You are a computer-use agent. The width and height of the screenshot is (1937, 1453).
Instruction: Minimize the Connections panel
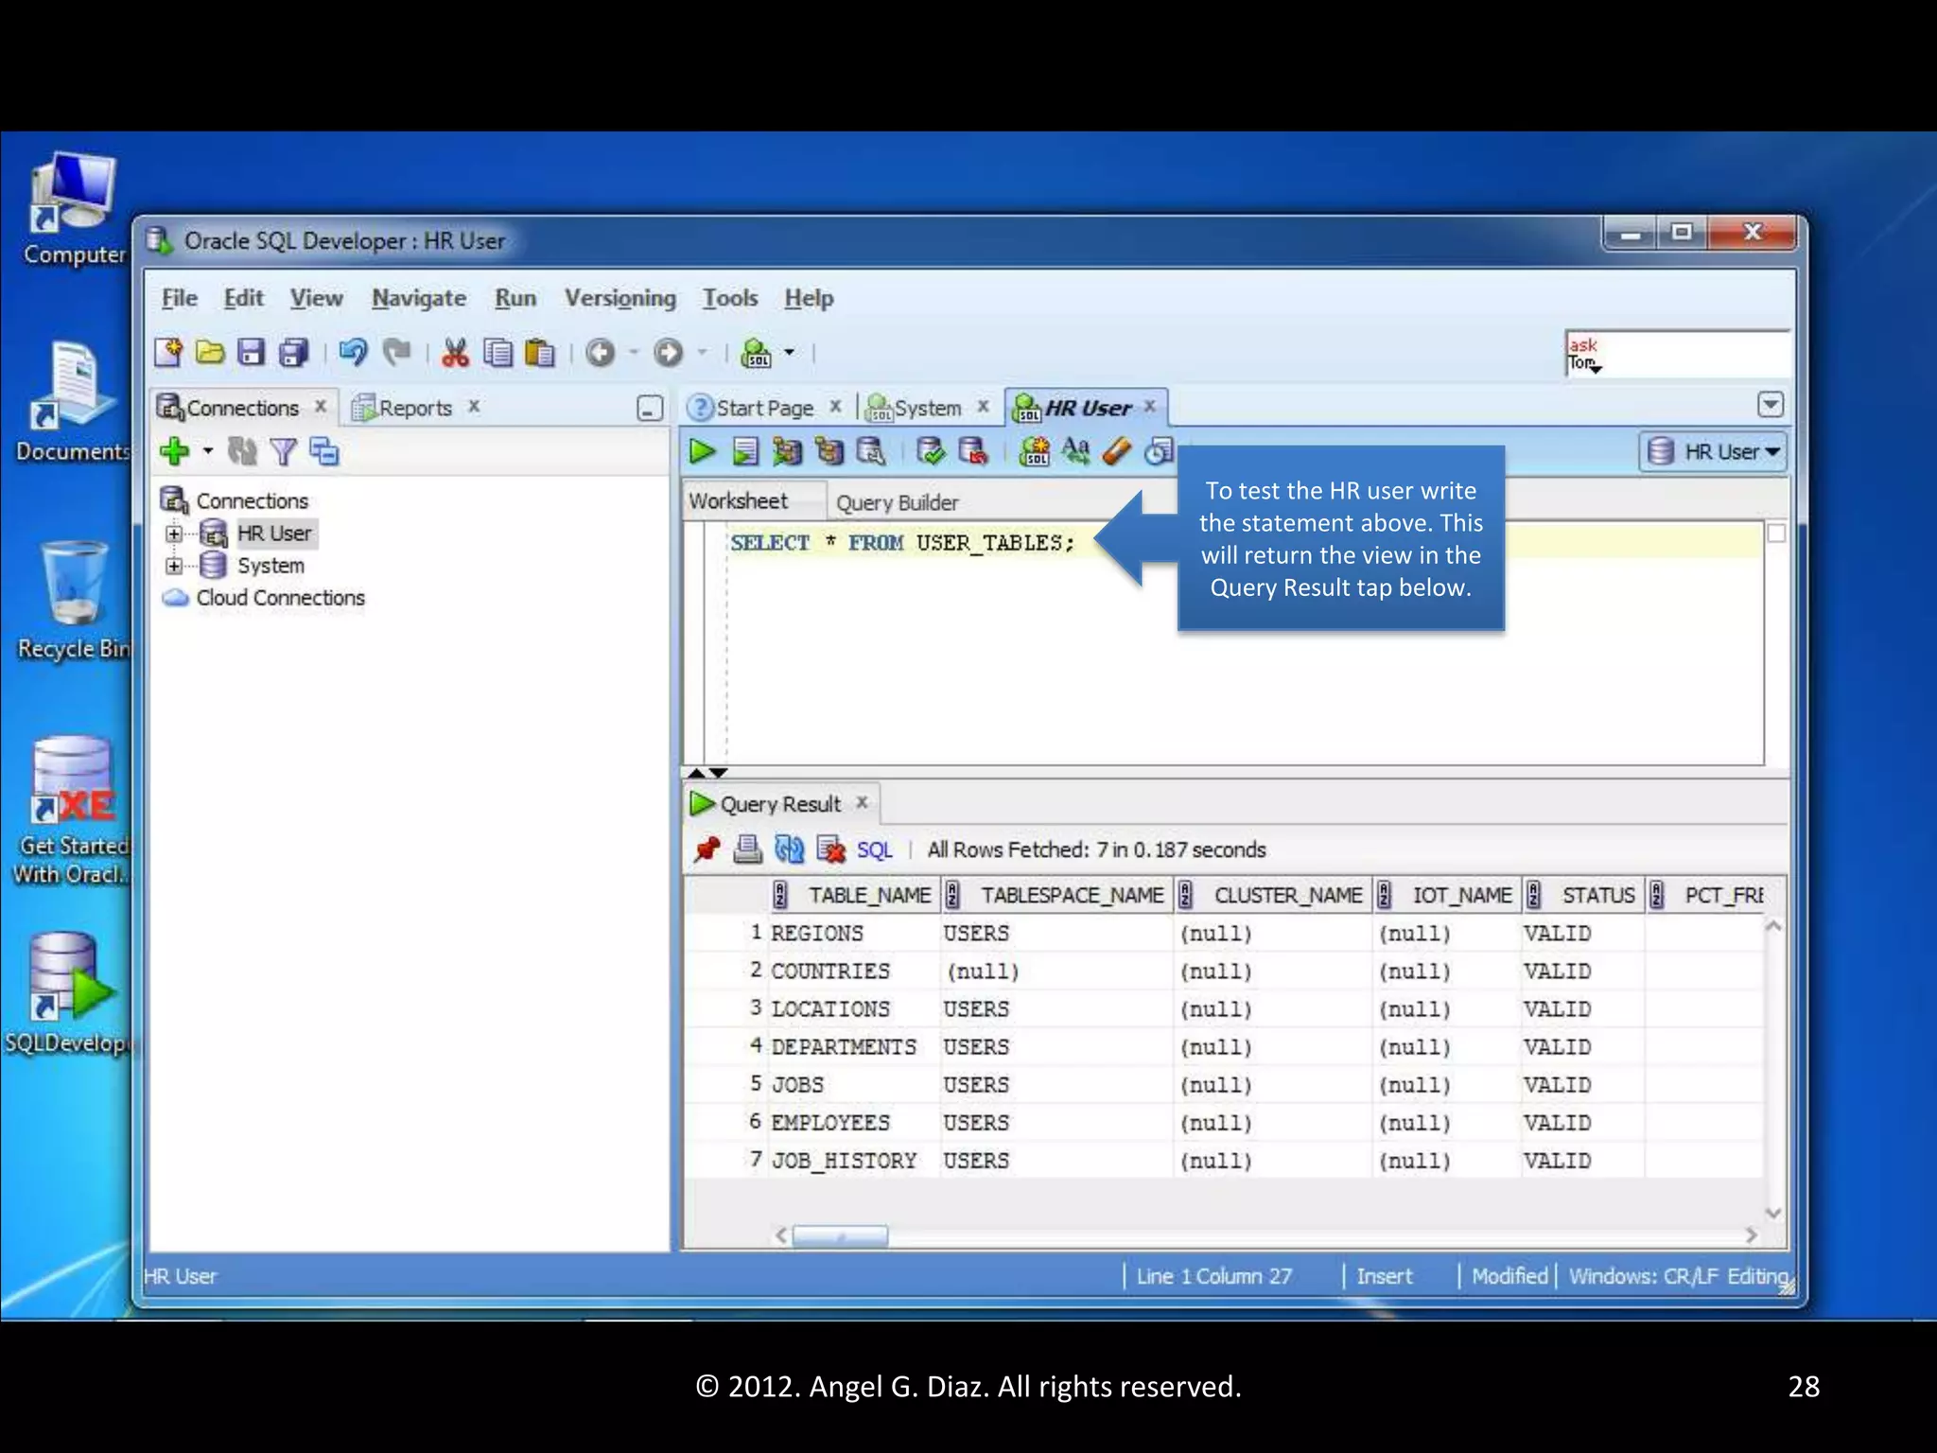tap(650, 408)
